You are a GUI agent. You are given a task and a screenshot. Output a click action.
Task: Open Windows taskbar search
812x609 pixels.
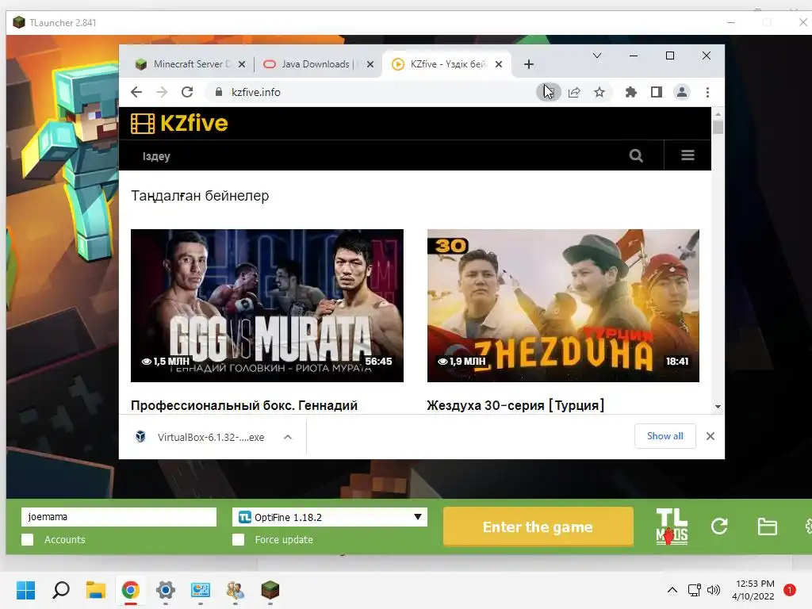(61, 590)
